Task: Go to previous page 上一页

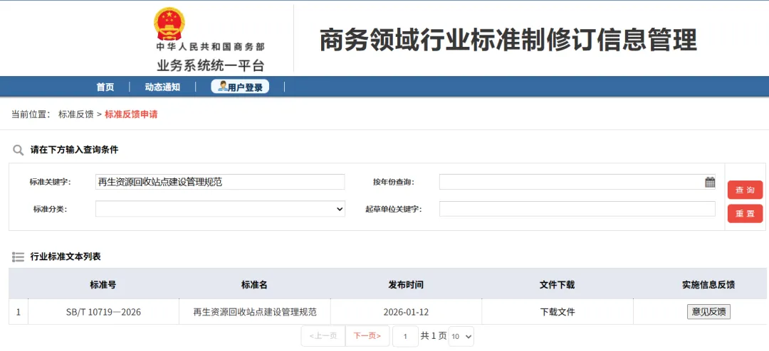Action: (323, 336)
